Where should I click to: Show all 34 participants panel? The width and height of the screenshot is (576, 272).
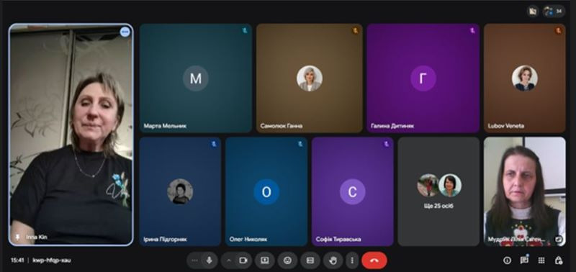point(554,12)
